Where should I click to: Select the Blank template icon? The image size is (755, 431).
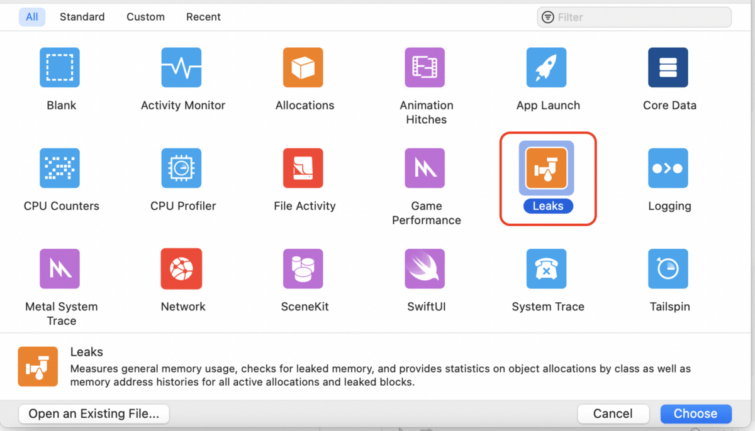click(x=60, y=67)
